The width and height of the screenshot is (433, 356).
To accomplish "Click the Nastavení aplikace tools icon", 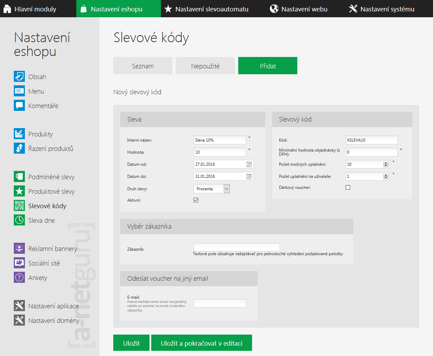I will [19, 306].
